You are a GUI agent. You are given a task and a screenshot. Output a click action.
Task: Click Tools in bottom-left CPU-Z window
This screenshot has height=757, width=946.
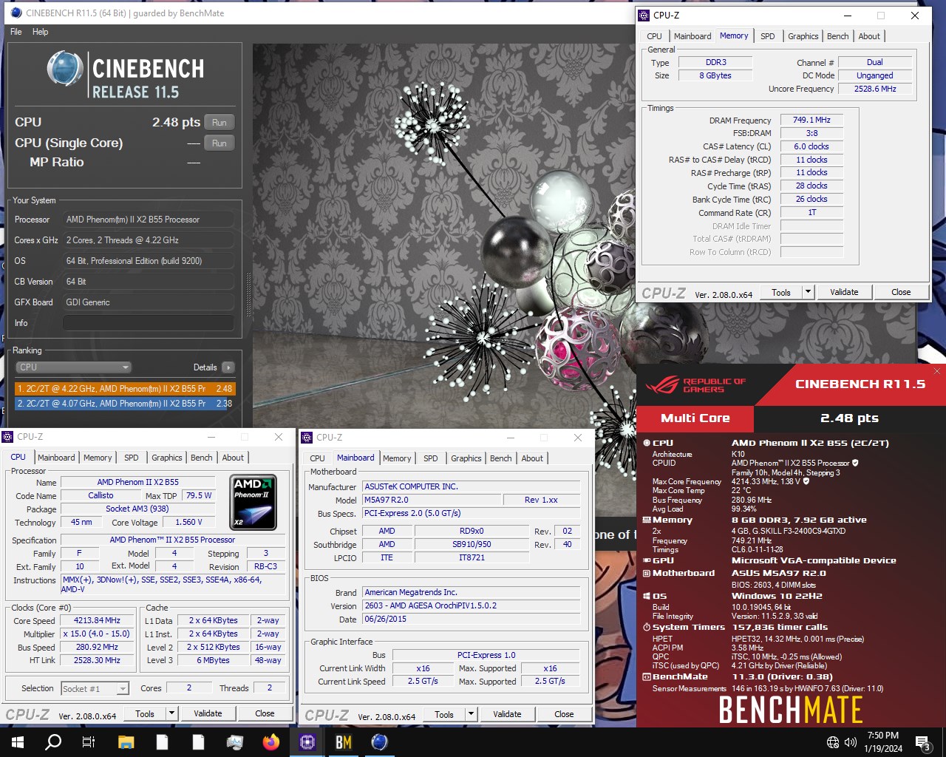pos(145,713)
